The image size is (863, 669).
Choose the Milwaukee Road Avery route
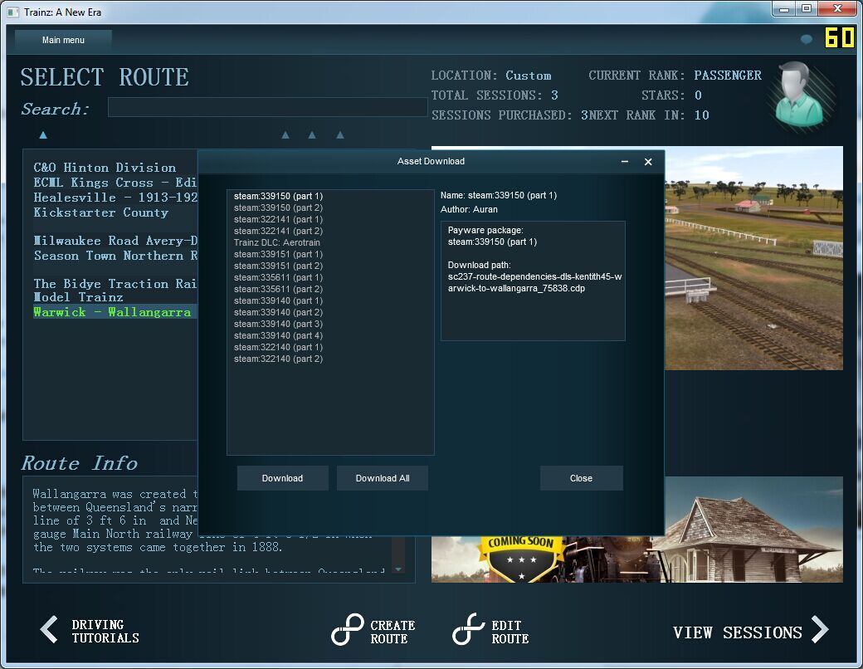115,241
